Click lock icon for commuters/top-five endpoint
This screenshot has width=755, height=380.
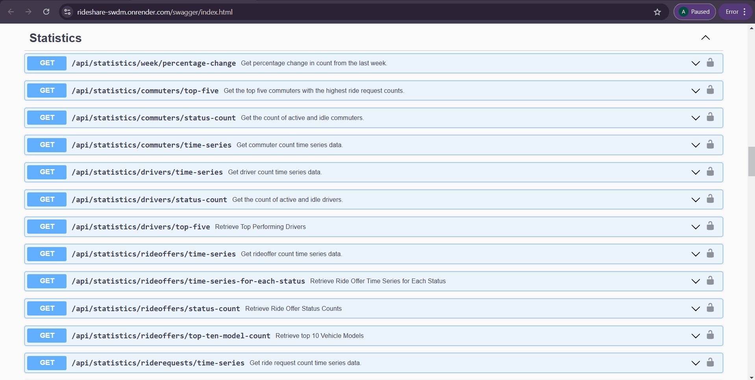tap(710, 90)
